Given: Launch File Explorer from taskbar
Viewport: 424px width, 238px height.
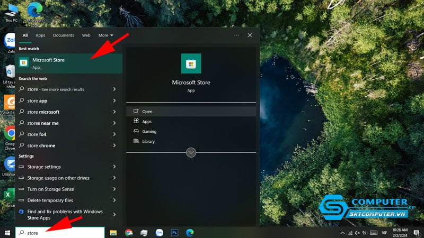Looking at the screenshot, I should click(113, 232).
